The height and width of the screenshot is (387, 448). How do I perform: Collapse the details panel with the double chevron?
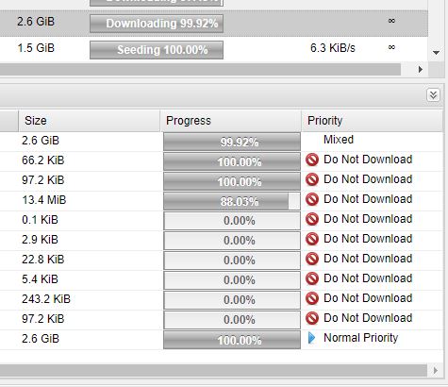click(433, 94)
